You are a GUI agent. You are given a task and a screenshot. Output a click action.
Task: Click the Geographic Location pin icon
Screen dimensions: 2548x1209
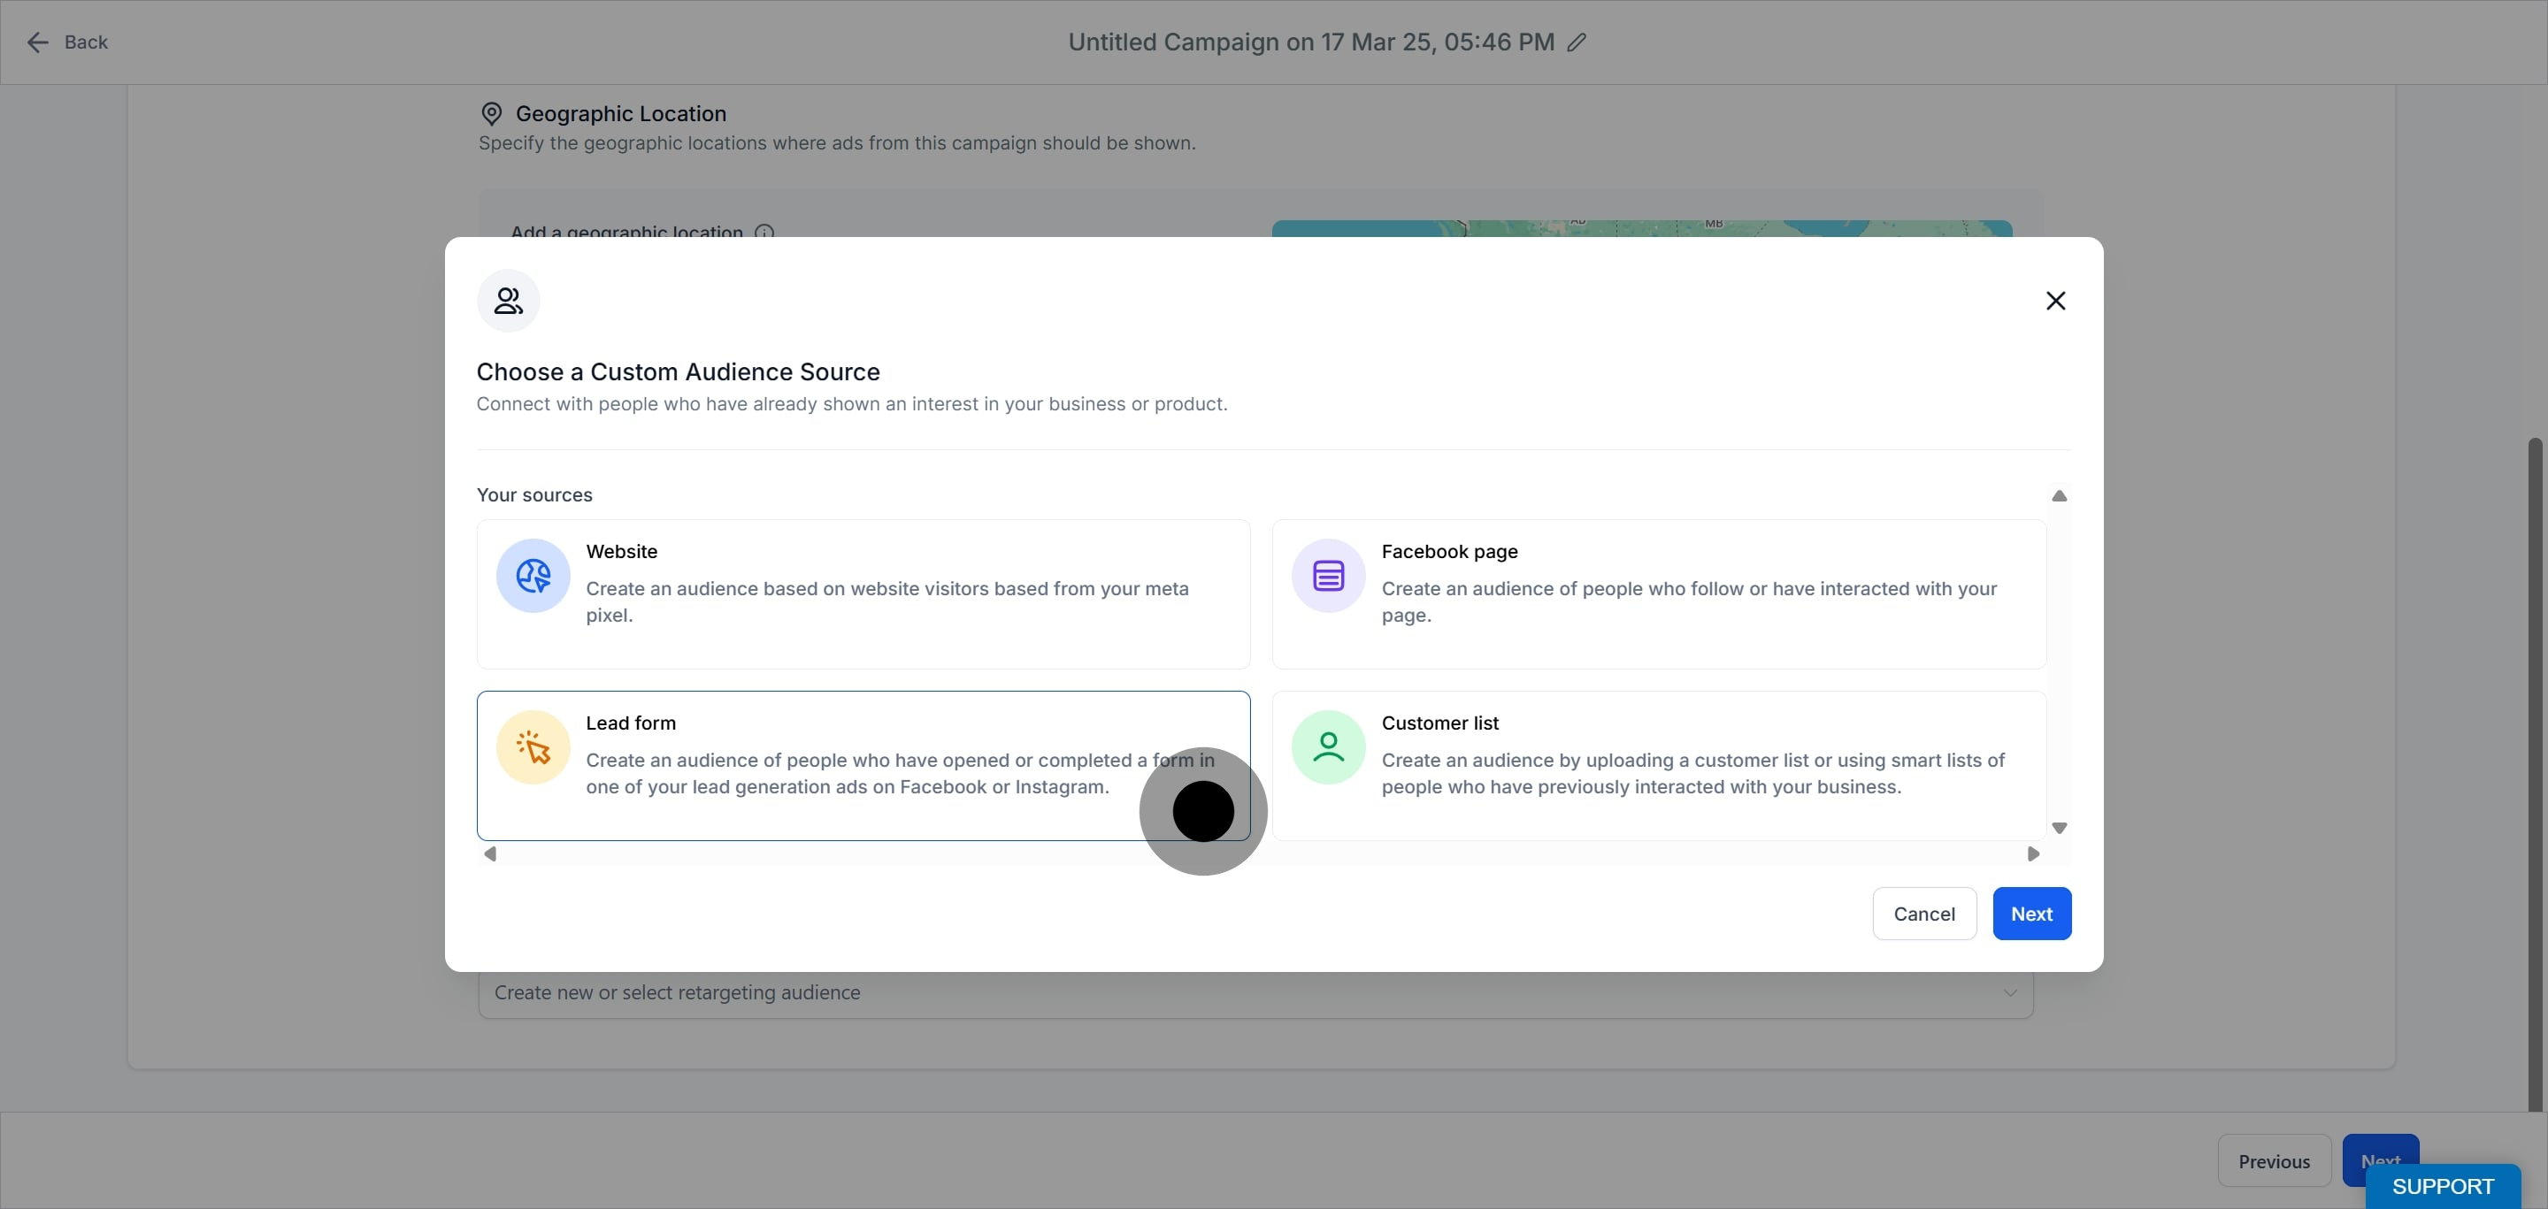pos(492,114)
